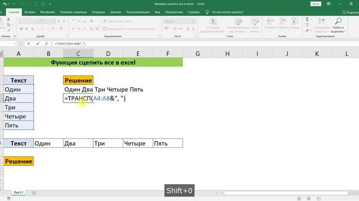Open the Insert Function fx dialog
Screen dimensions: 359x201
(47, 44)
